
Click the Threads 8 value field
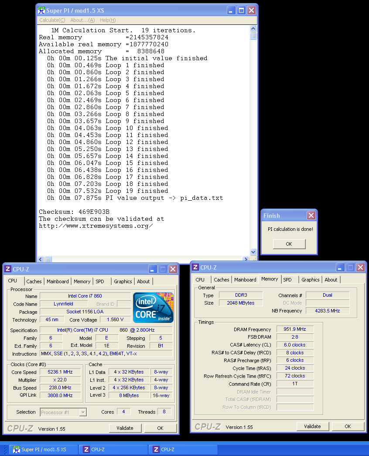(164, 412)
